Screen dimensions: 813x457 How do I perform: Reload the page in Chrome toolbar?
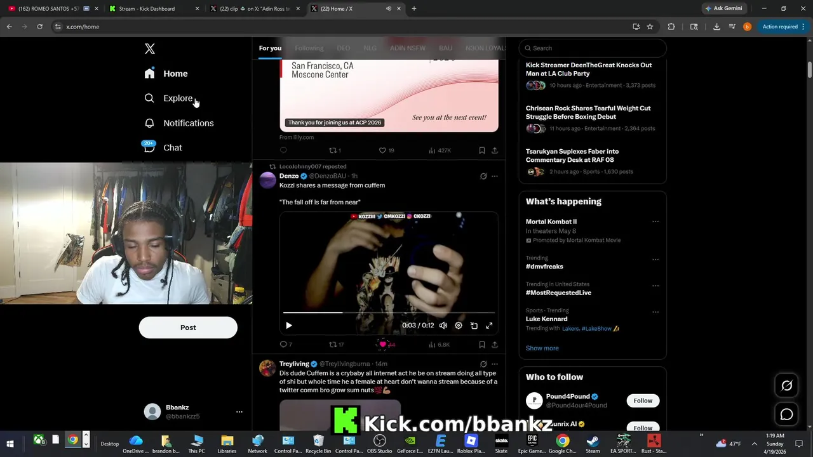click(39, 27)
